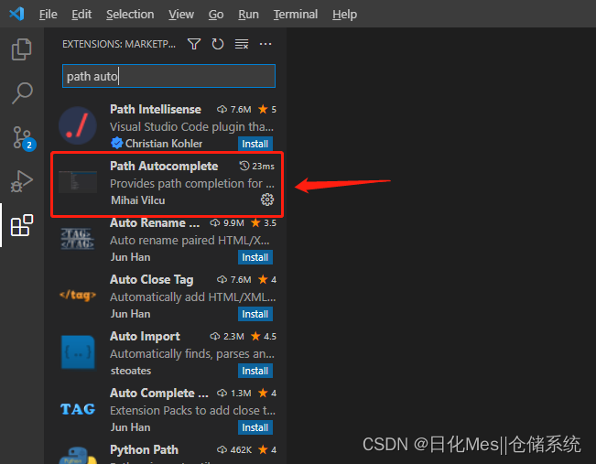Select the Extensions view icon
Image resolution: width=596 pixels, height=464 pixels.
pos(22,225)
